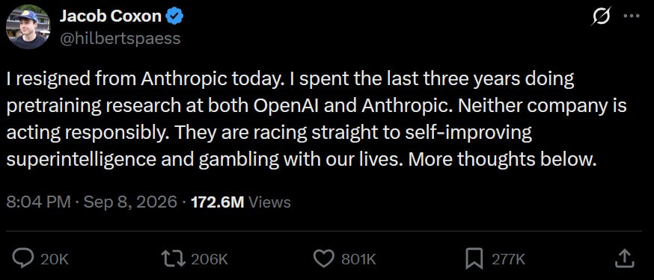The width and height of the screenshot is (654, 280).
Task: Click the Sep 8, 2026 date
Action: [x=130, y=202]
